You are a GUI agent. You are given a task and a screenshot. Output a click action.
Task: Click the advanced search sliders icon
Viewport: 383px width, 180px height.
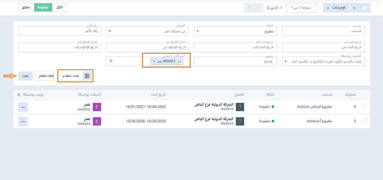click(87, 76)
